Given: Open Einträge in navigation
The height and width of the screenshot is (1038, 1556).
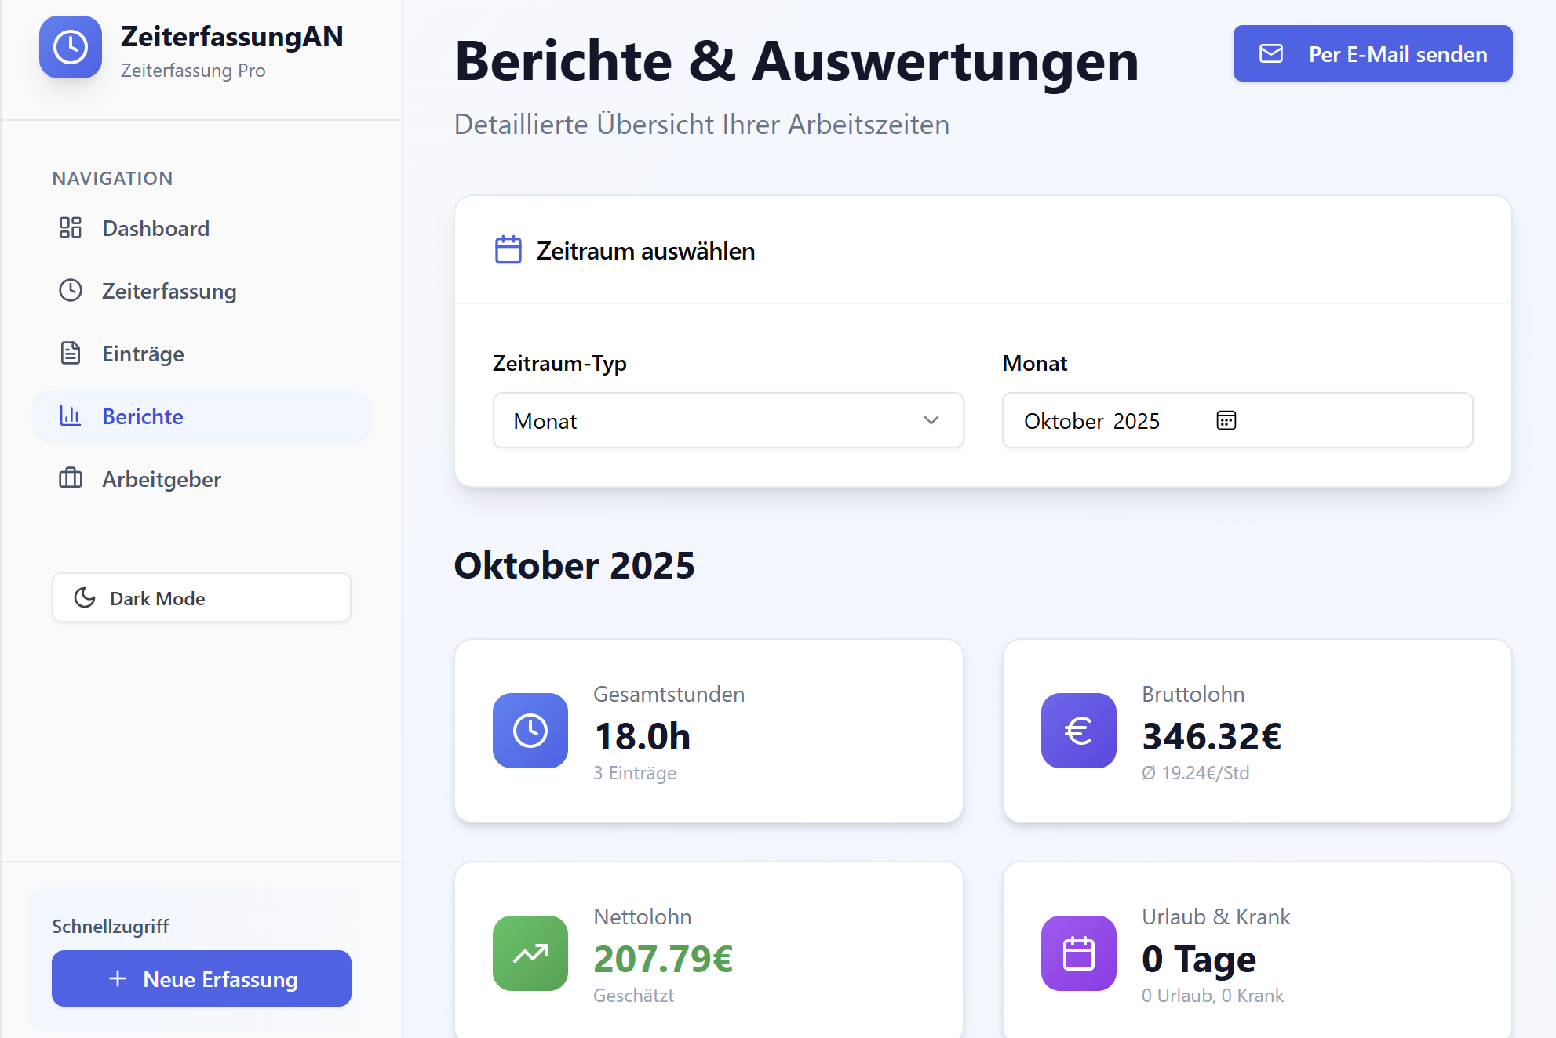Looking at the screenshot, I should coord(202,354).
